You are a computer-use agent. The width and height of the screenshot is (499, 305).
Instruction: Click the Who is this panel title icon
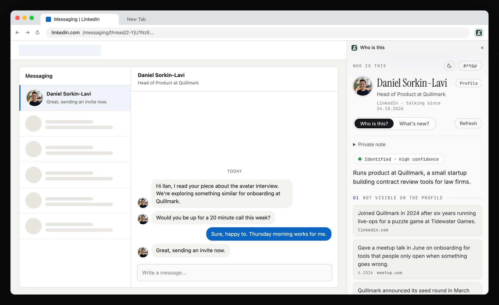(x=354, y=48)
